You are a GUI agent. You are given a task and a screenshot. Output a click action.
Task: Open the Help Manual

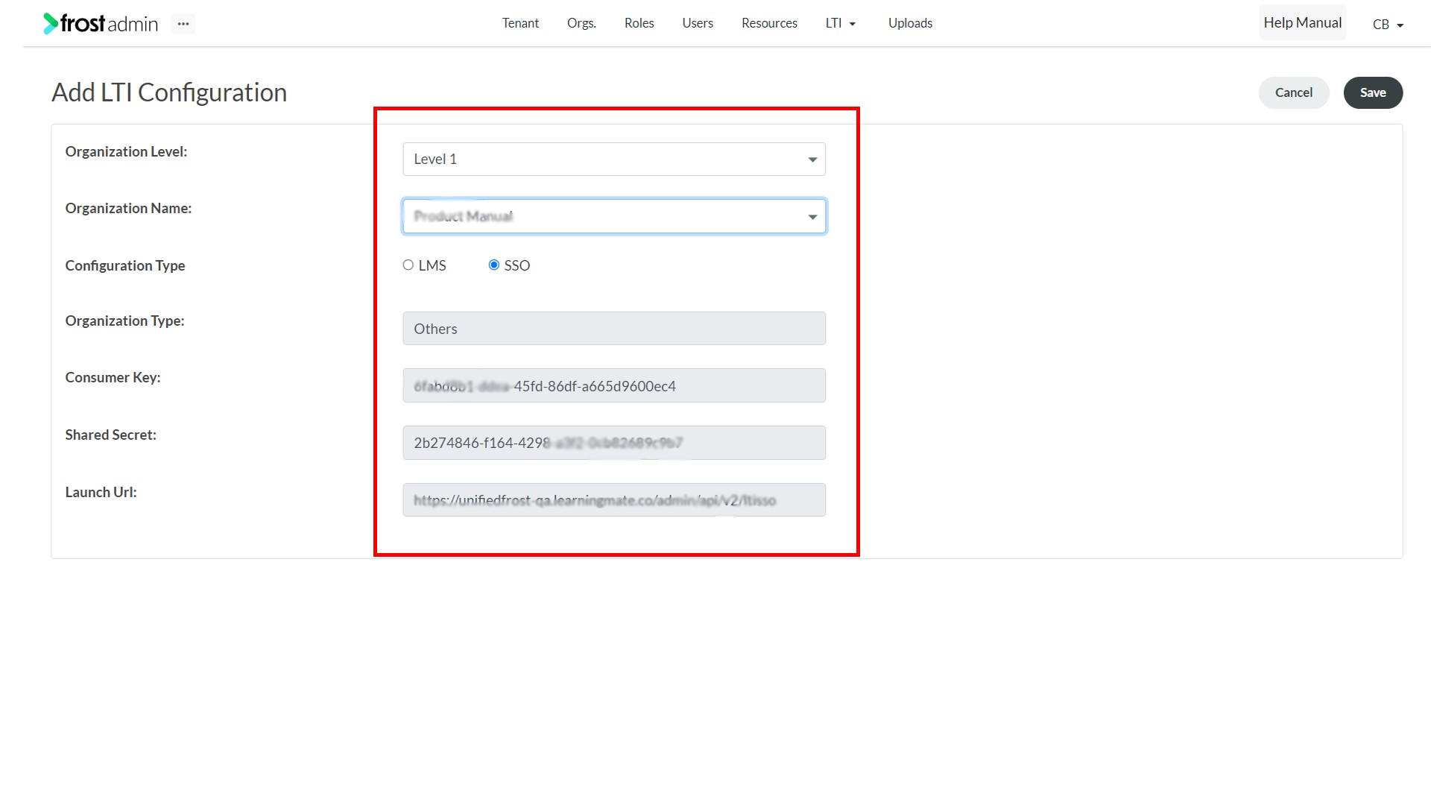coord(1302,23)
